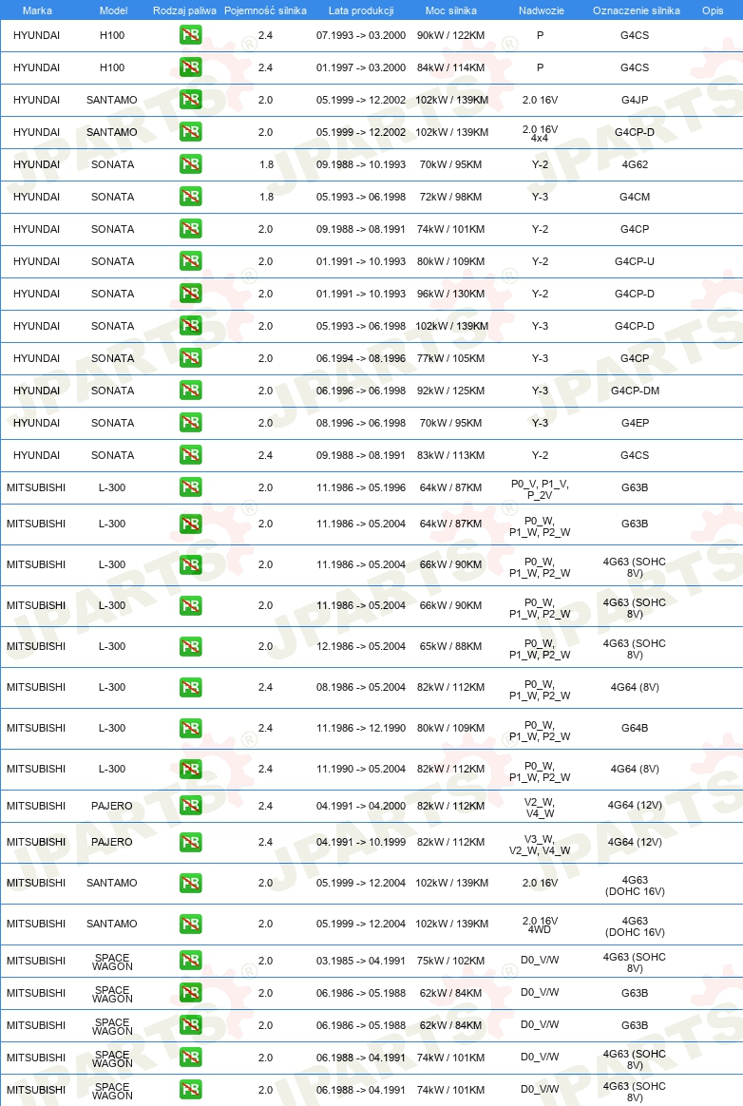The image size is (743, 1106).
Task: Click fuel icon in Hyundai Santamo G4JP row
Action: pos(191,100)
